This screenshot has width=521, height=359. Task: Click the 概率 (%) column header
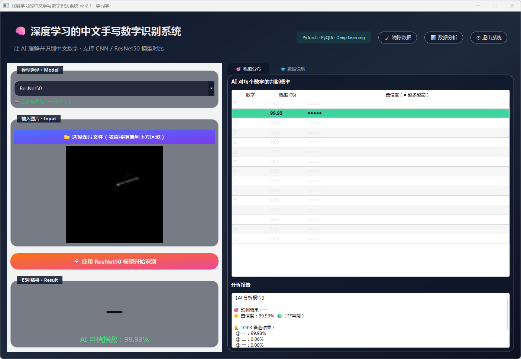click(x=287, y=95)
